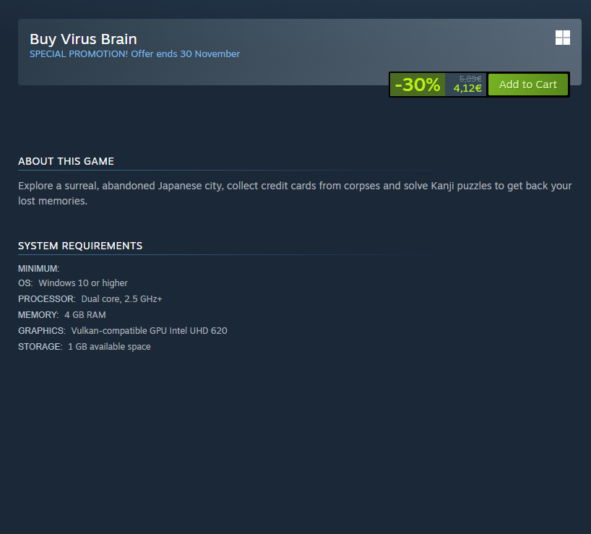This screenshot has width=591, height=534.
Task: Click the MEMORY requirement label
Action: 38,314
